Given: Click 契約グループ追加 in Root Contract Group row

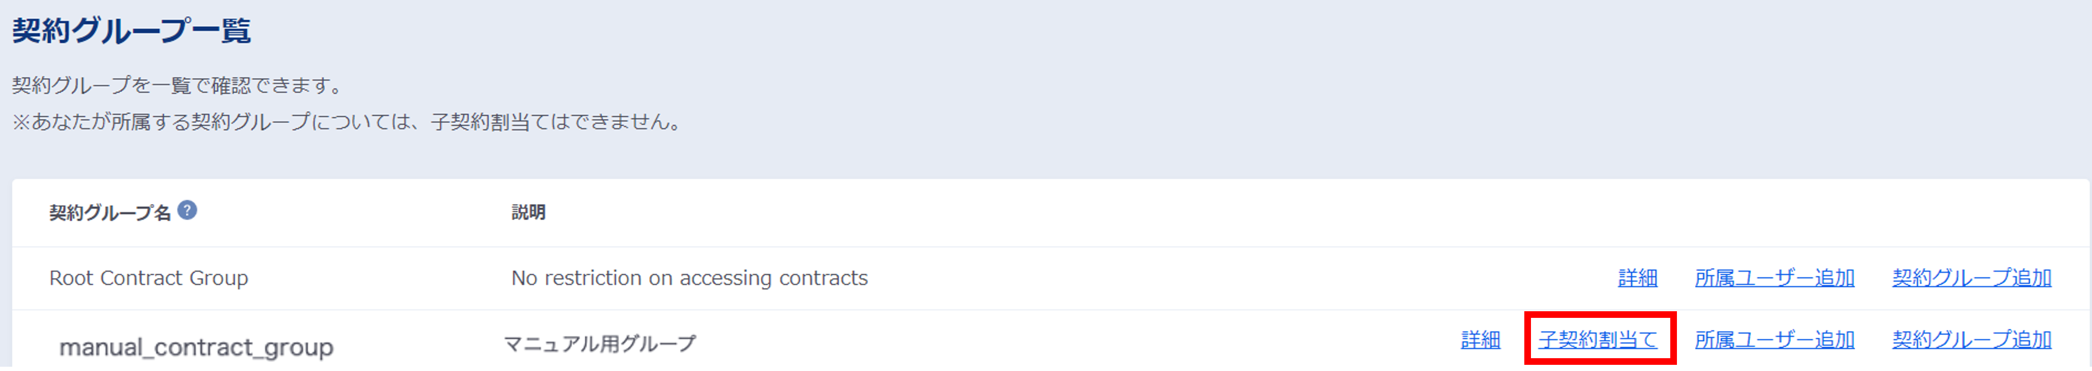Looking at the screenshot, I should [1971, 278].
